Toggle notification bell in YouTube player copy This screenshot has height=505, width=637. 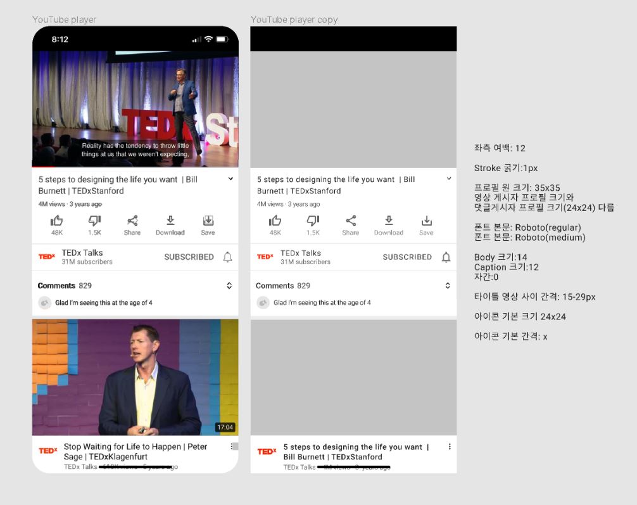[x=446, y=257]
